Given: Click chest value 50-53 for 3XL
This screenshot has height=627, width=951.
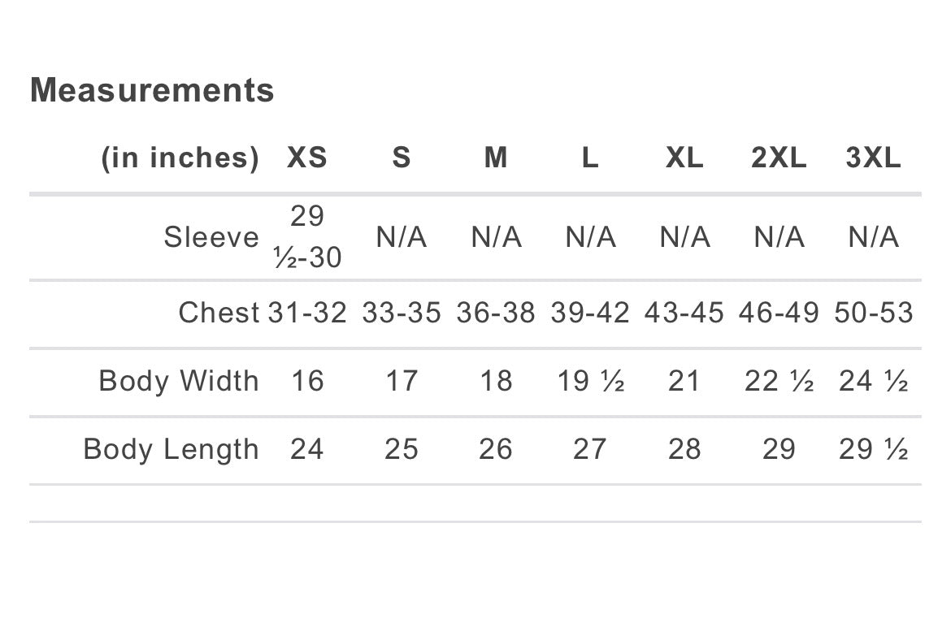Looking at the screenshot, I should (x=873, y=313).
